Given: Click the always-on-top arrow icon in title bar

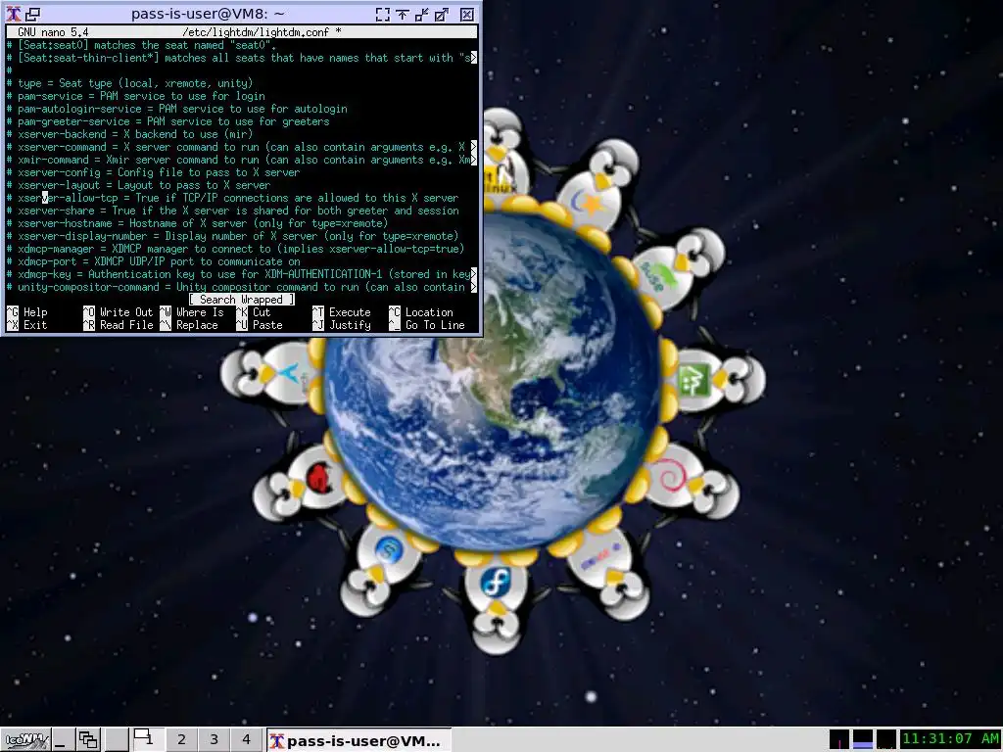Looking at the screenshot, I should point(403,14).
